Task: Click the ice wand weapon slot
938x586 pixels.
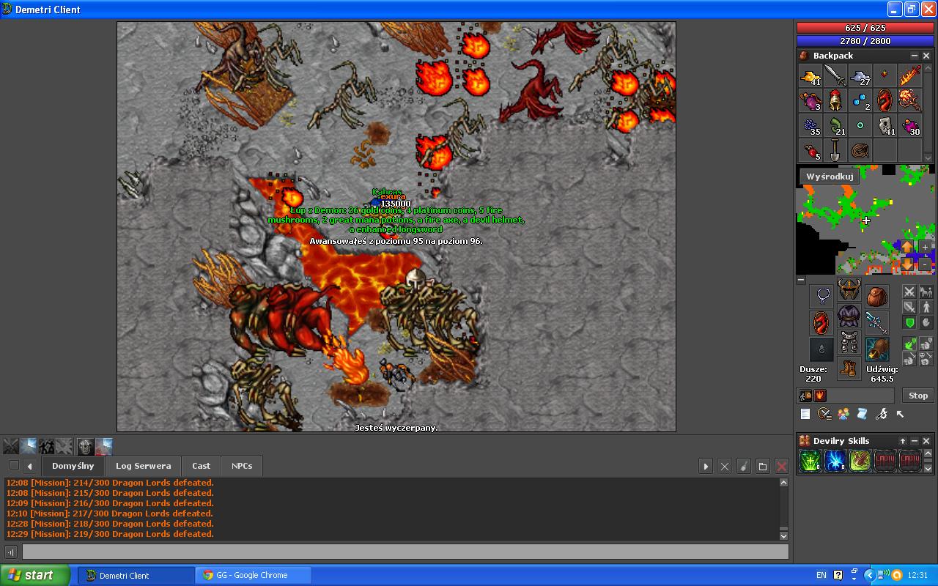Action: point(876,322)
